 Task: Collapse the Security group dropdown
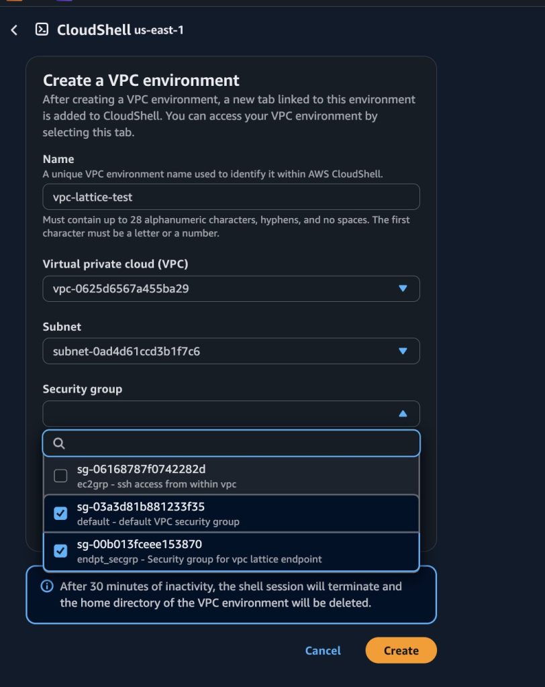[403, 413]
